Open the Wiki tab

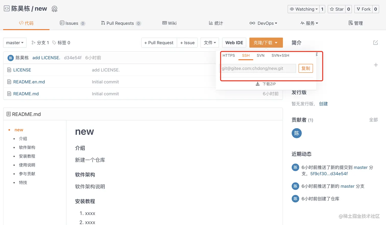coord(170,23)
